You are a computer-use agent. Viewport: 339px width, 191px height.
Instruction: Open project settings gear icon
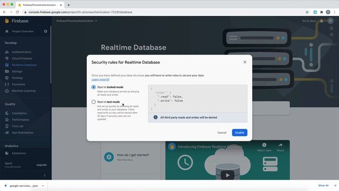pyautogui.click(x=46, y=31)
